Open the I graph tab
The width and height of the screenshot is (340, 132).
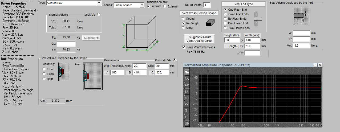(187, 110)
